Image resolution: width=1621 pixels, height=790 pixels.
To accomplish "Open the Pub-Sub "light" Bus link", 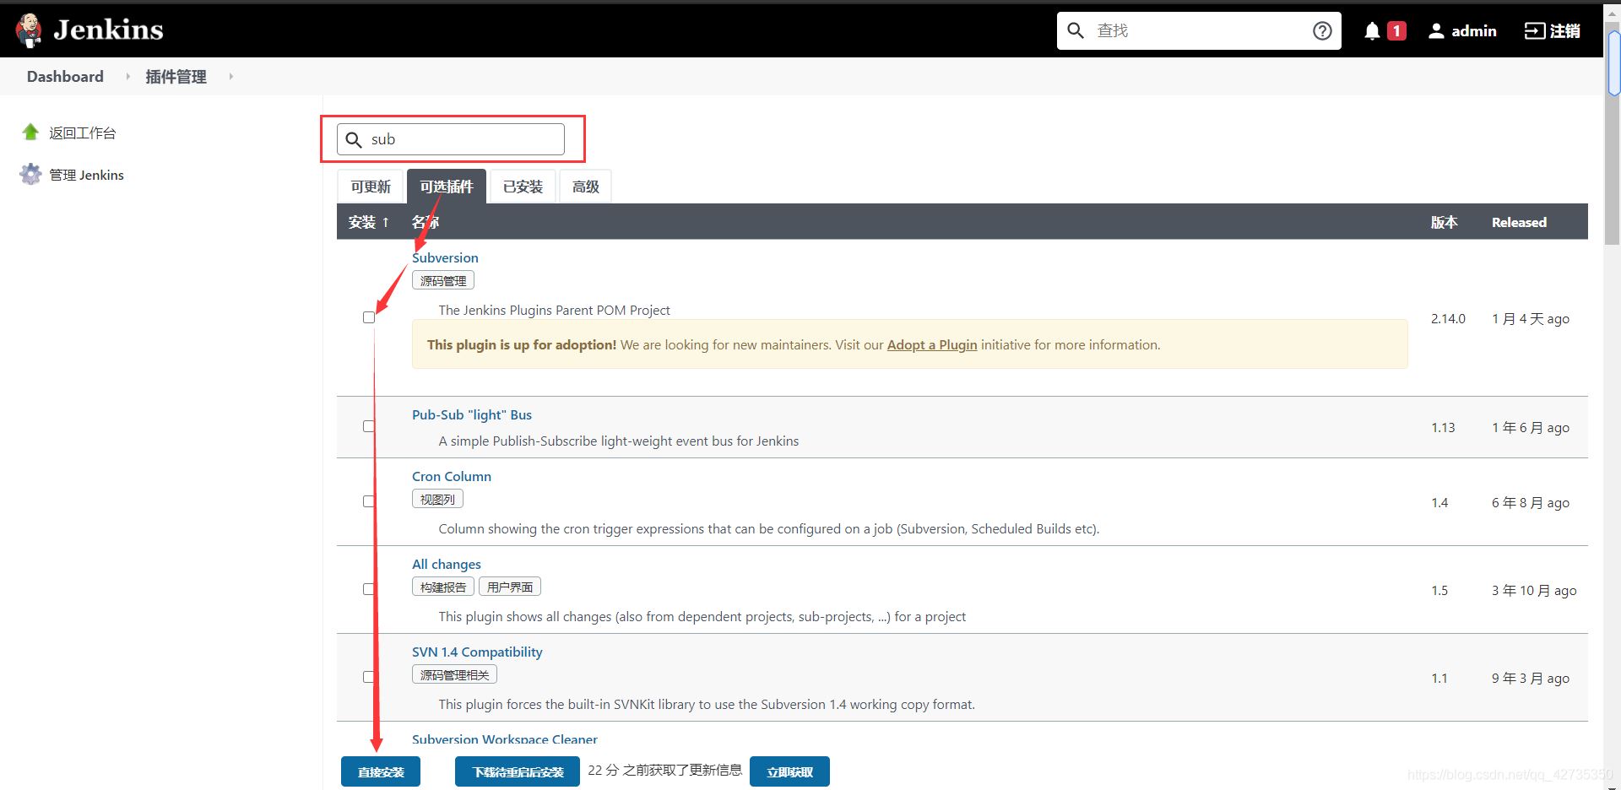I will click(472, 414).
